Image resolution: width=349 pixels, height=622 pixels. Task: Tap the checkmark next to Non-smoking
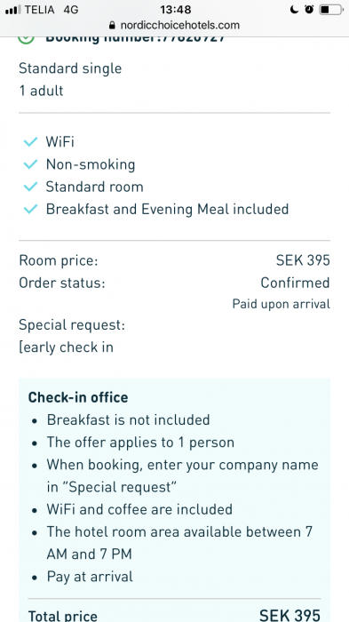click(30, 164)
